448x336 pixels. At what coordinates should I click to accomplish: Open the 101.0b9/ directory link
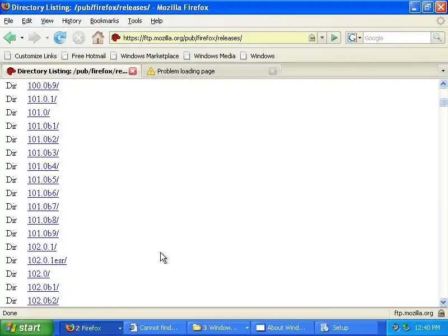point(43,233)
